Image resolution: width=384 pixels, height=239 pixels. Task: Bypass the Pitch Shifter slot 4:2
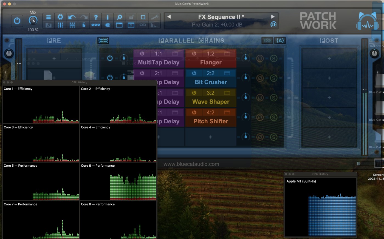click(194, 112)
